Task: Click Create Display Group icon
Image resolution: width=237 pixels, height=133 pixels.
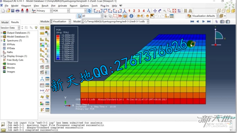Action: click(167, 16)
